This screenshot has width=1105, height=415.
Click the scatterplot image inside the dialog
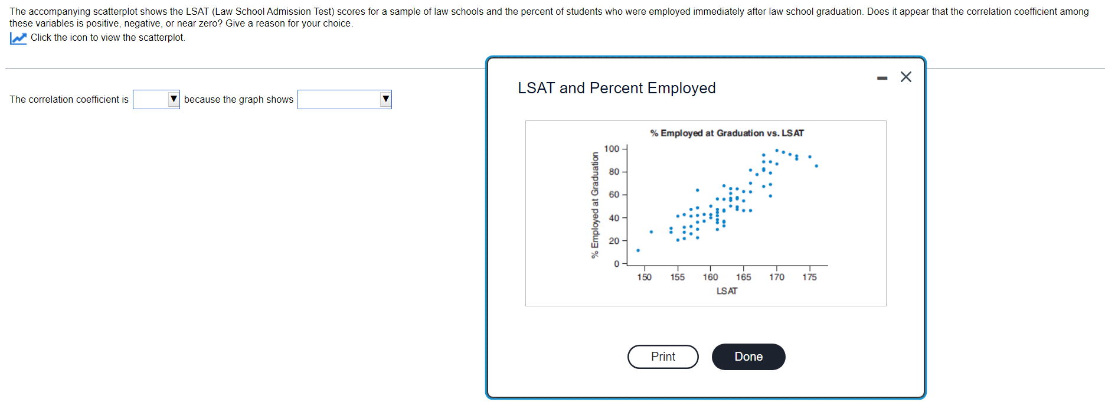click(705, 213)
